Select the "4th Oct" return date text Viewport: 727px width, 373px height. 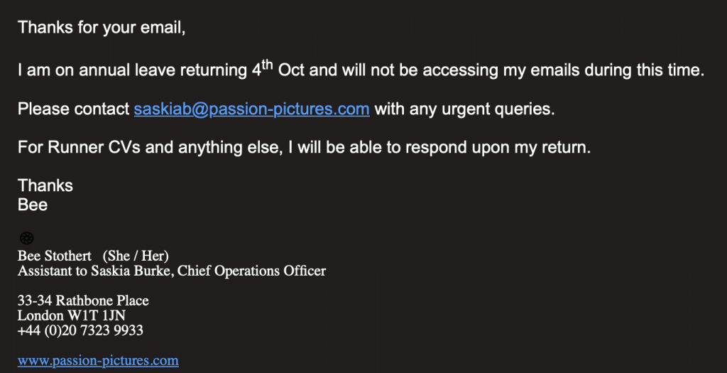click(278, 70)
